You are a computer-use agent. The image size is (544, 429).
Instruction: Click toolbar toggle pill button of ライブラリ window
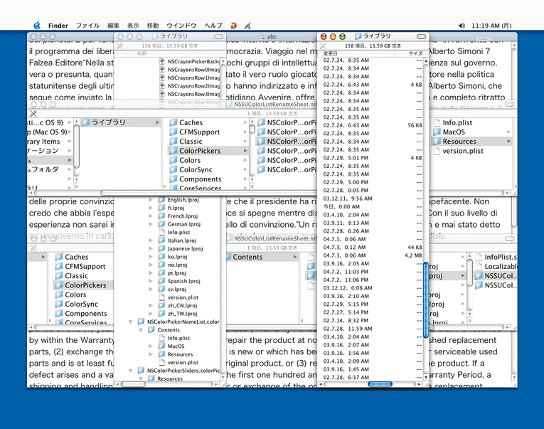pos(422,36)
